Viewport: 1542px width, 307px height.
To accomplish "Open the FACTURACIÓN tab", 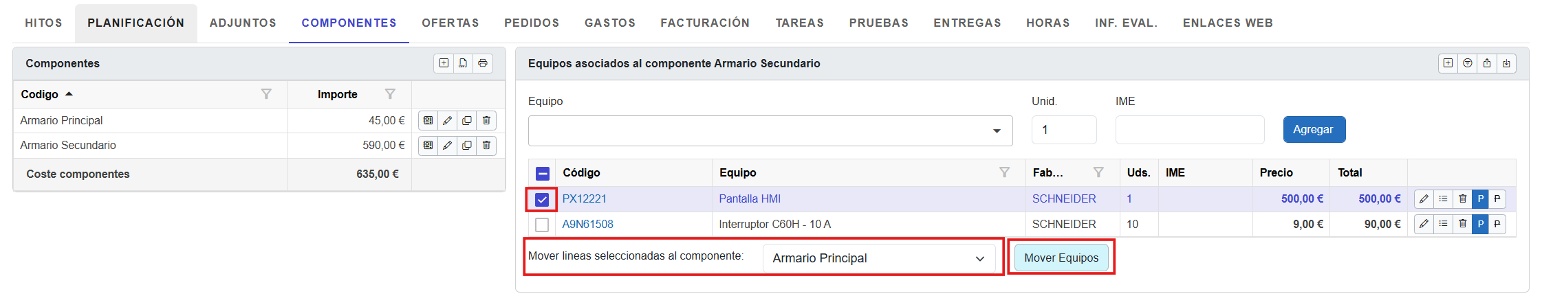I will pyautogui.click(x=705, y=23).
